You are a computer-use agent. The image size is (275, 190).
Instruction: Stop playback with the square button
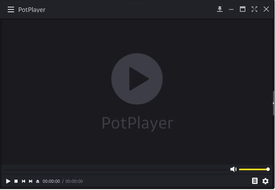[x=16, y=181]
